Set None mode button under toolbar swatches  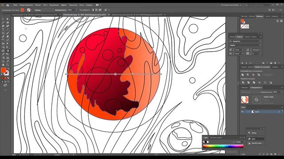pos(8,78)
